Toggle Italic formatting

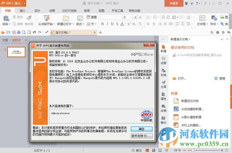[x=107, y=24]
